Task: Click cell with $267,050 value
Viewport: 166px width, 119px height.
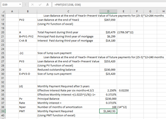Action: point(108,20)
